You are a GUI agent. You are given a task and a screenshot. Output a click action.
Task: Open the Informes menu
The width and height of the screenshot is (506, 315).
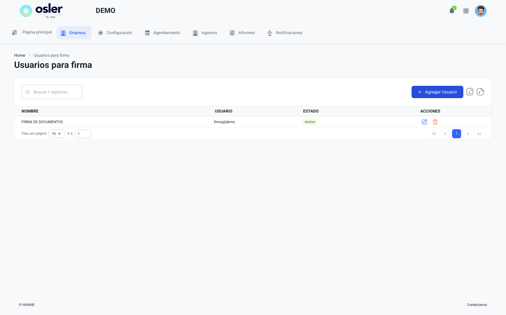click(242, 33)
